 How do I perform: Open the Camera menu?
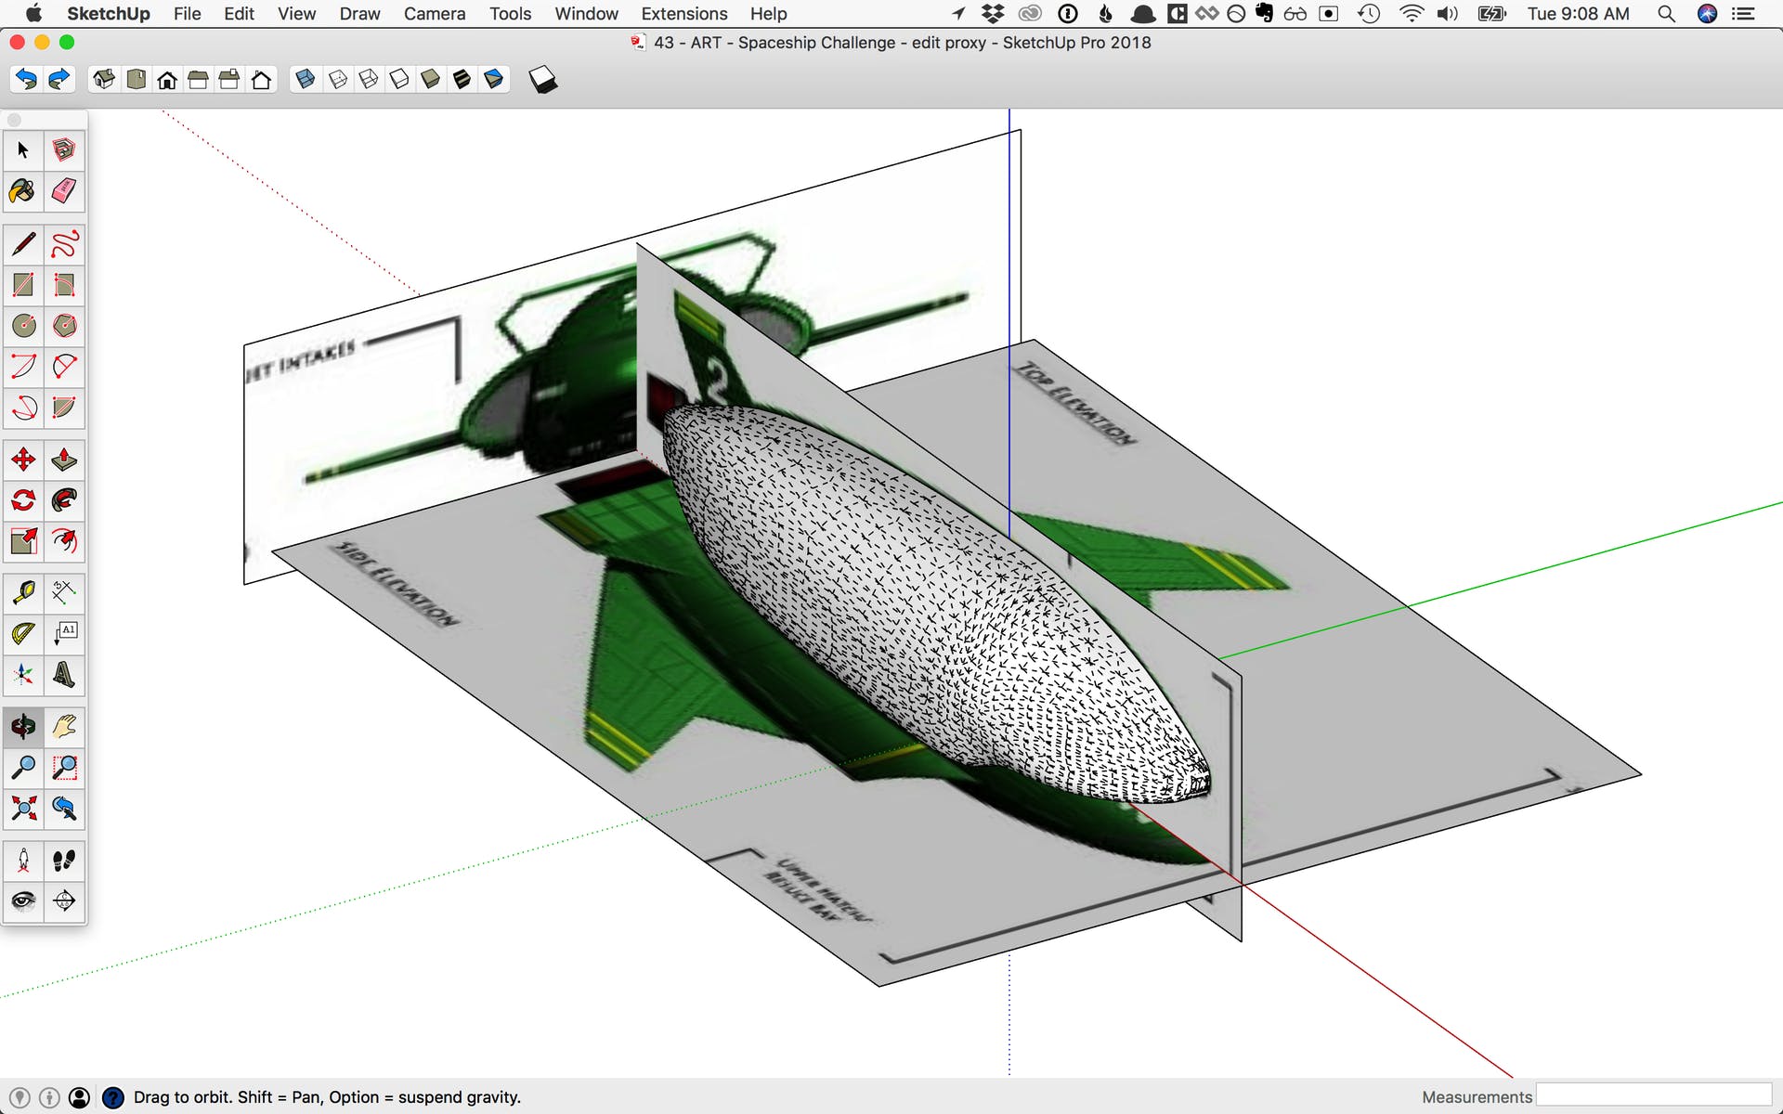click(x=434, y=14)
